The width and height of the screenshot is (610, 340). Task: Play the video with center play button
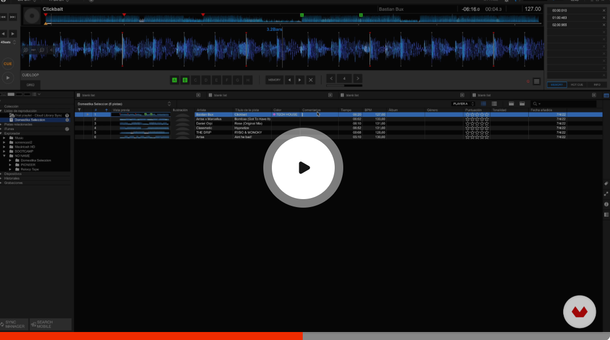tap(303, 168)
